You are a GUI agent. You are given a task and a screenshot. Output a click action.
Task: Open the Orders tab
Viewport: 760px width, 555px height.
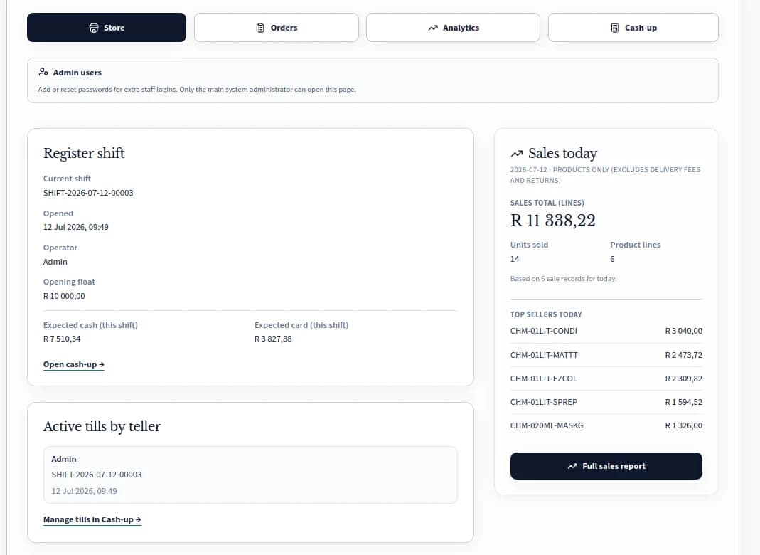click(277, 28)
